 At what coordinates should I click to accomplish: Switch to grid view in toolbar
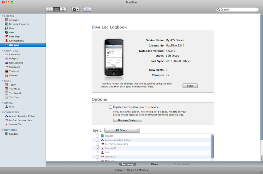49,10
